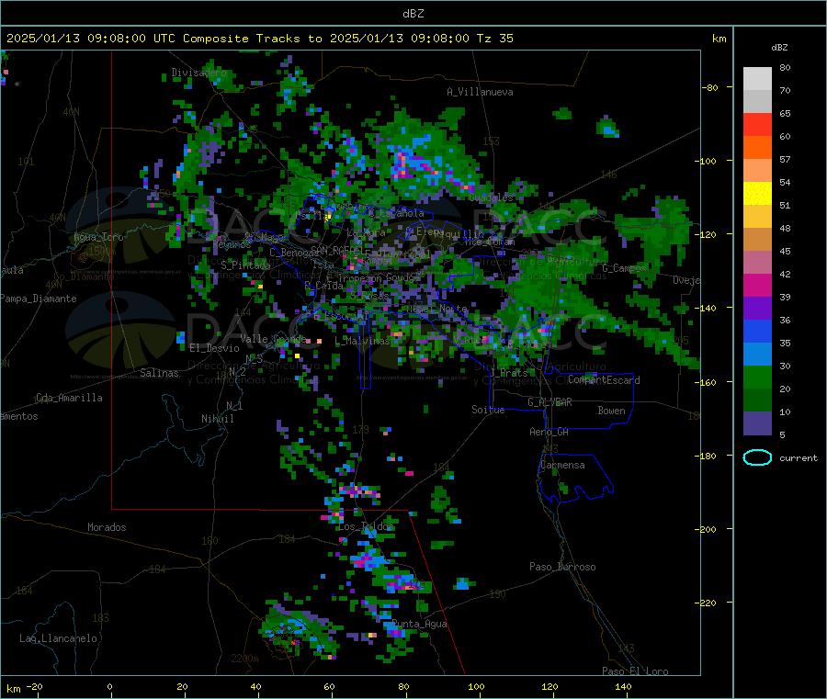Screen dimensions: 827x699
Task: Click the '100' tick on bottom axis
Action: pyautogui.click(x=476, y=686)
